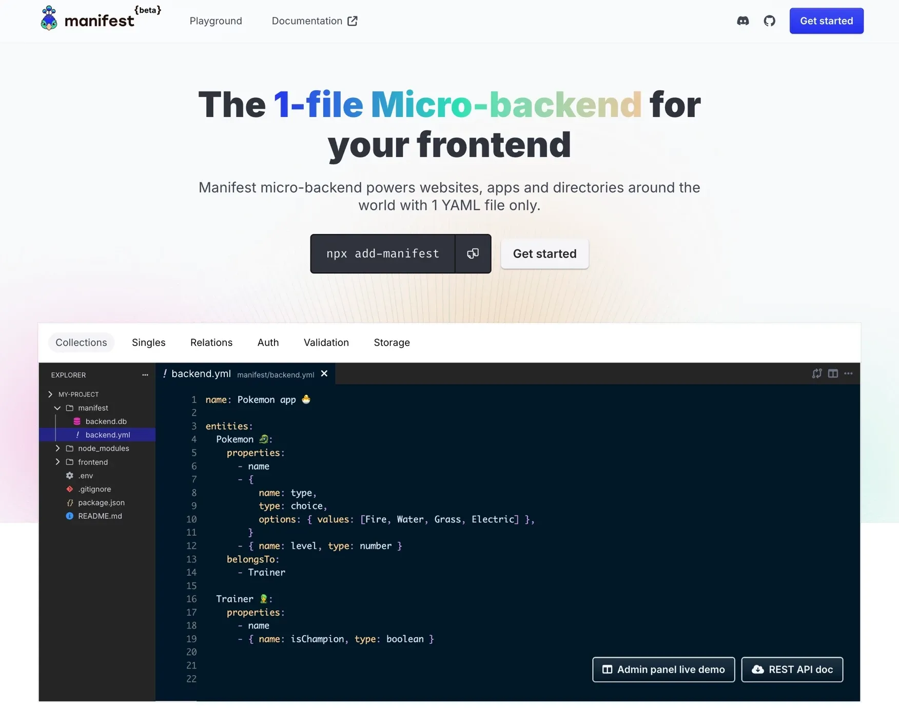This screenshot has height=728, width=899.
Task: Open Admin panel live demo
Action: tap(663, 670)
